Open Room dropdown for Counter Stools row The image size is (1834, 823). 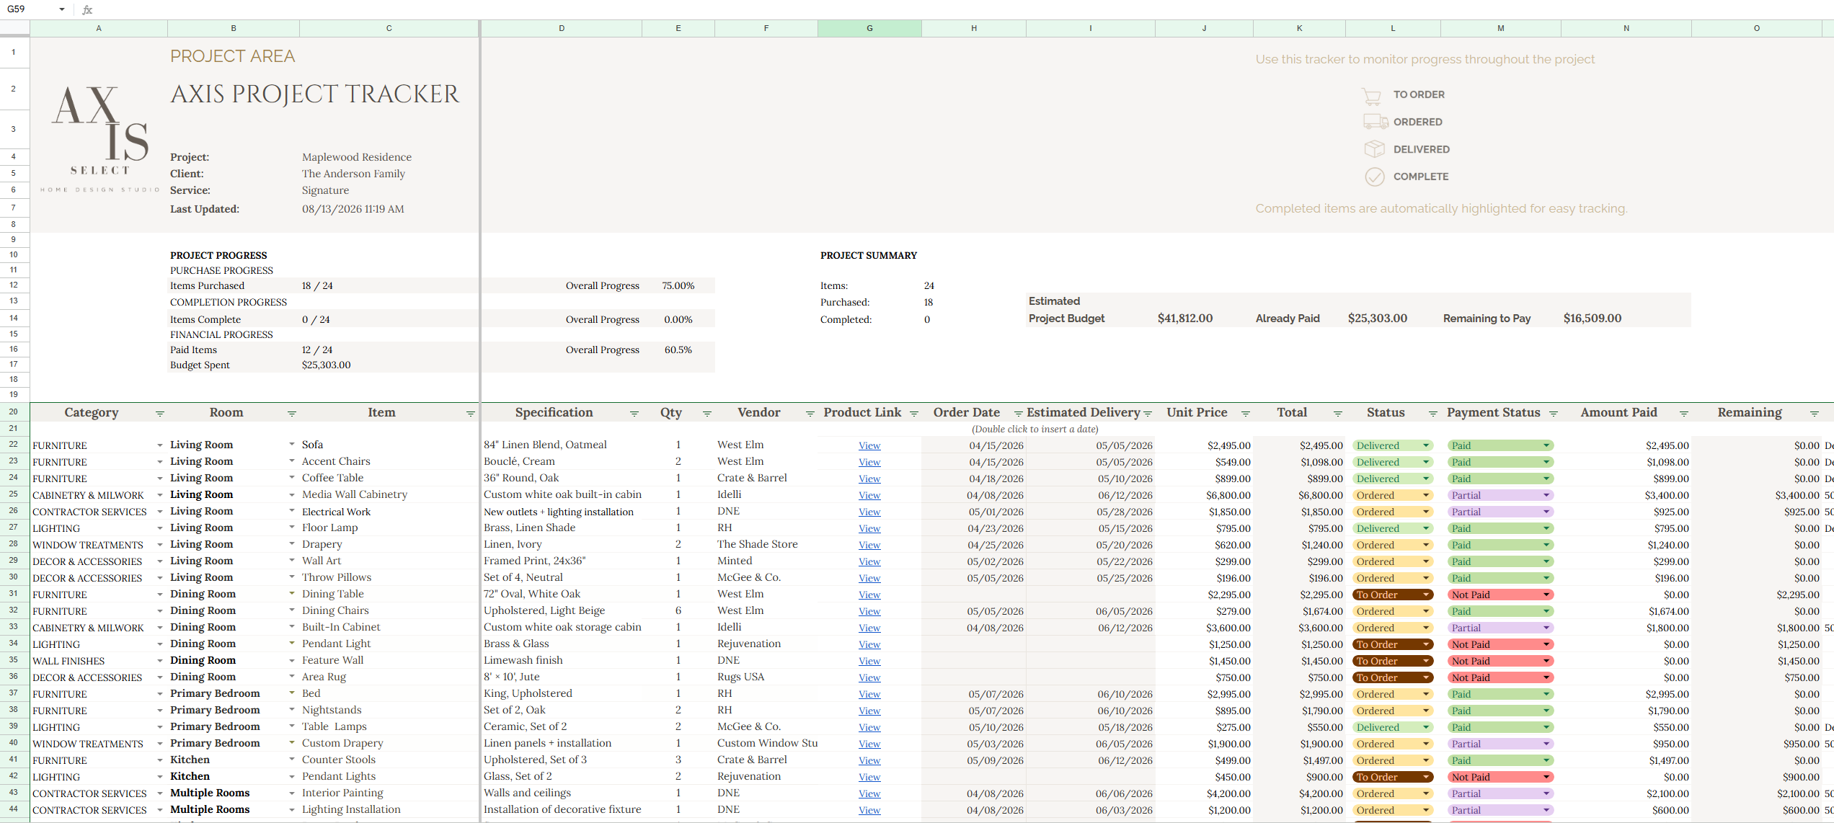pyautogui.click(x=292, y=760)
